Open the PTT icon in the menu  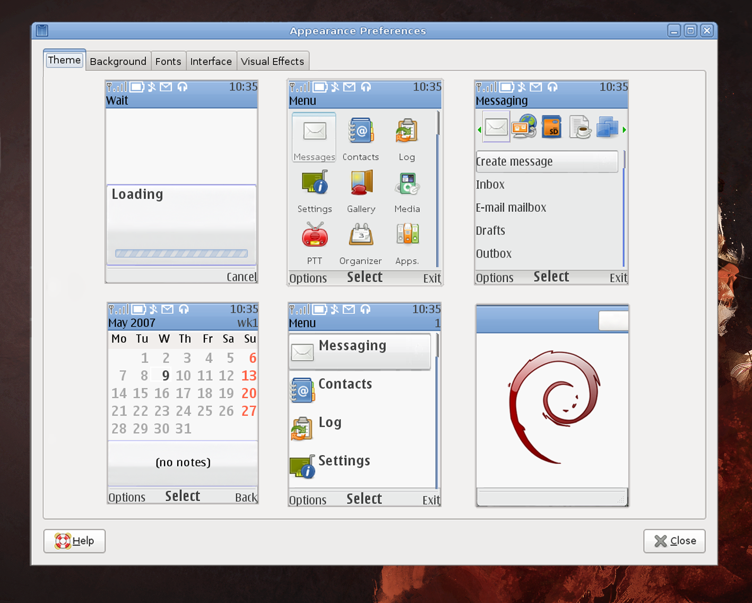(x=314, y=235)
